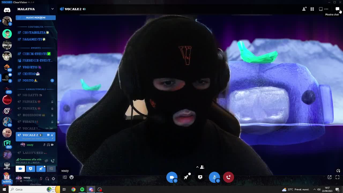The height and width of the screenshot is (193, 343).
Task: Show the participants list icon above controls
Action: click(202, 167)
